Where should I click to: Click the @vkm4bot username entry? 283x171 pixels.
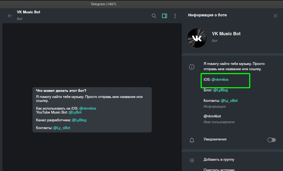(x=212, y=116)
